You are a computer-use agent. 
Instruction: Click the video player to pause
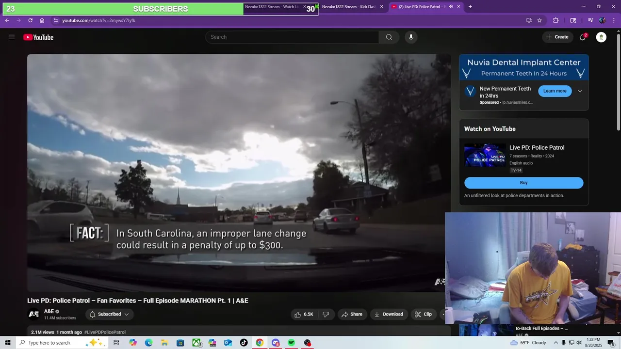coord(239,173)
